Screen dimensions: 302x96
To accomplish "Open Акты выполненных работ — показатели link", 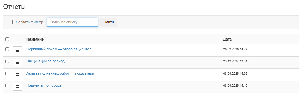I will (60, 73).
